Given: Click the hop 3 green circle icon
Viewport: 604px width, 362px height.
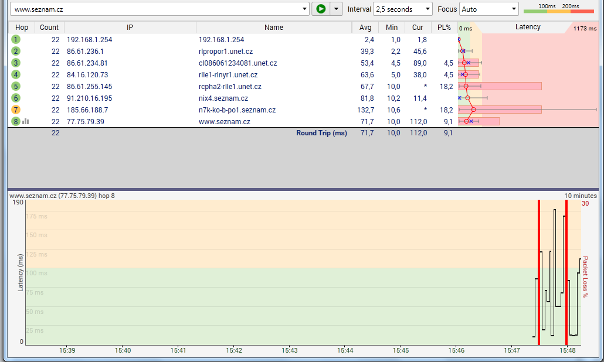Looking at the screenshot, I should click(x=16, y=63).
